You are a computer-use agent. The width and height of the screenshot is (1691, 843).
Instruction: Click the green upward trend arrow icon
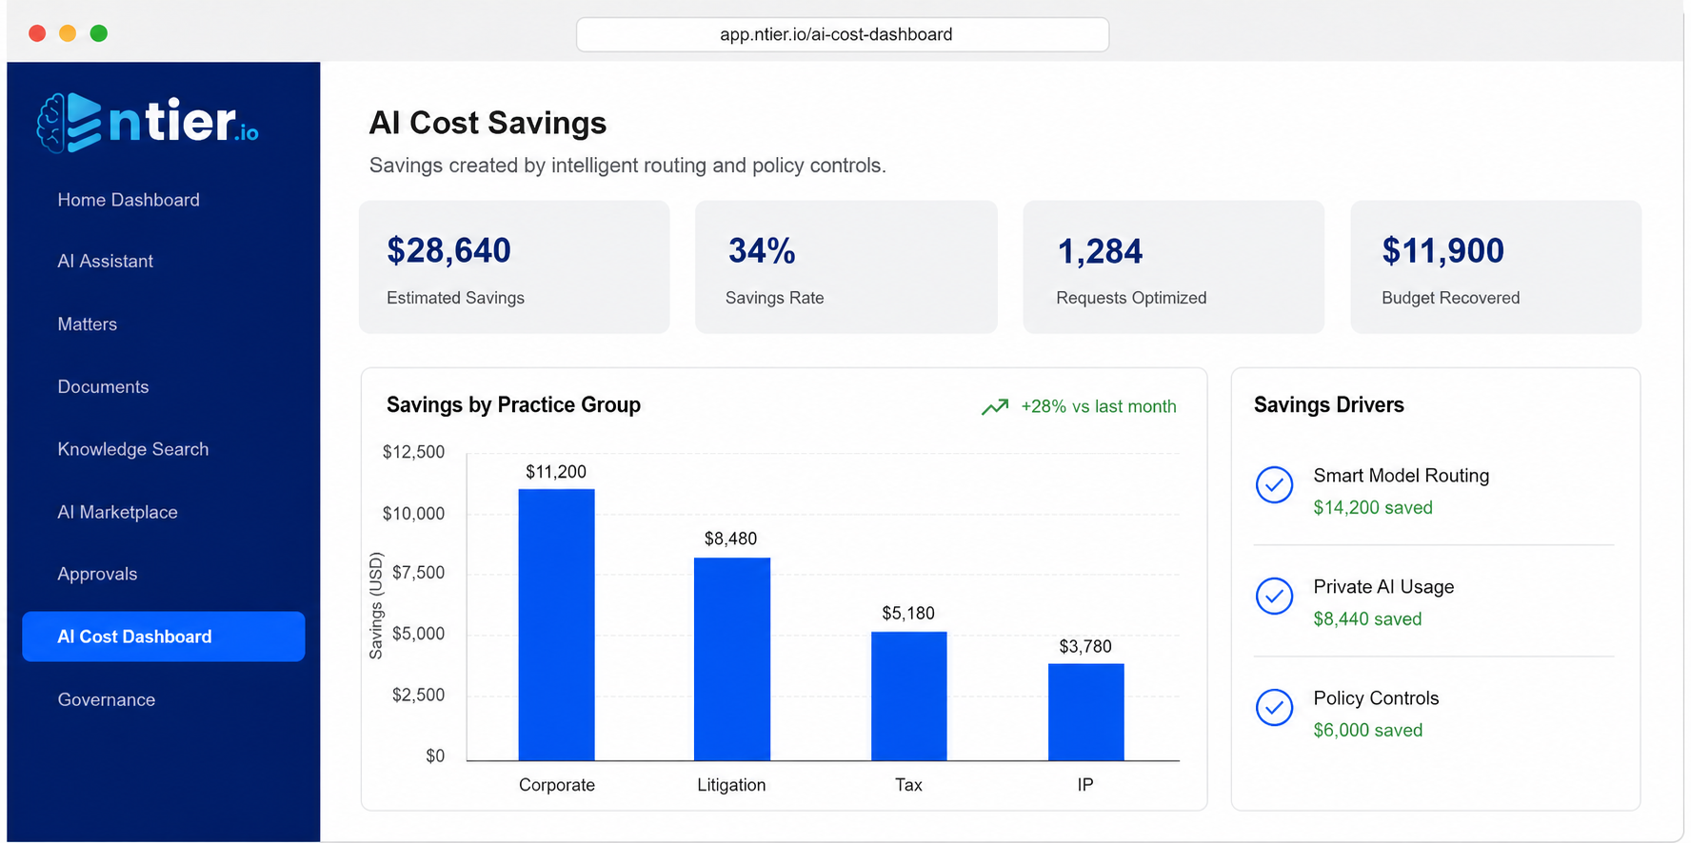tap(995, 407)
